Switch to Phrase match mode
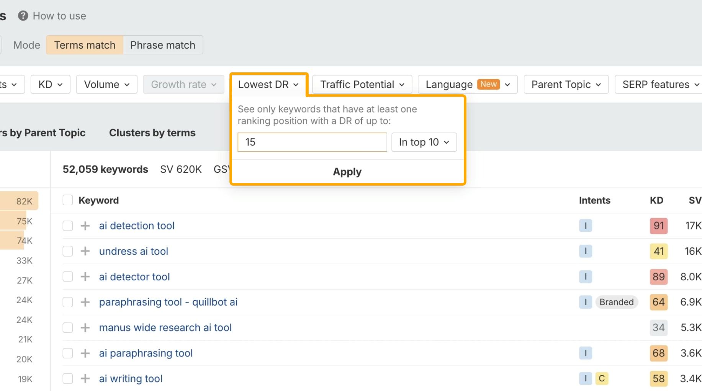Image resolution: width=702 pixels, height=391 pixels. (162, 45)
